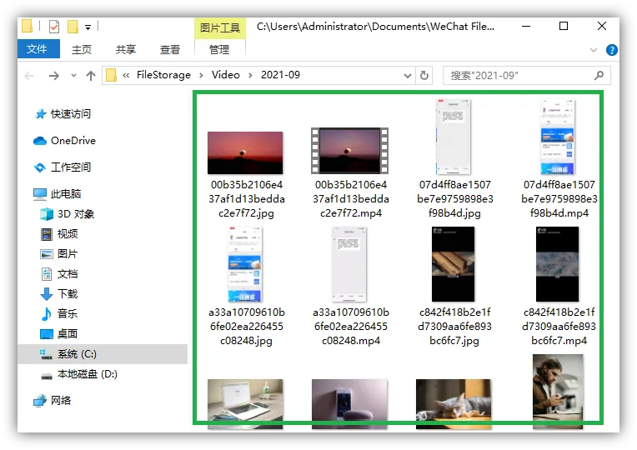Open the 图片 folder in sidebar

coord(59,254)
